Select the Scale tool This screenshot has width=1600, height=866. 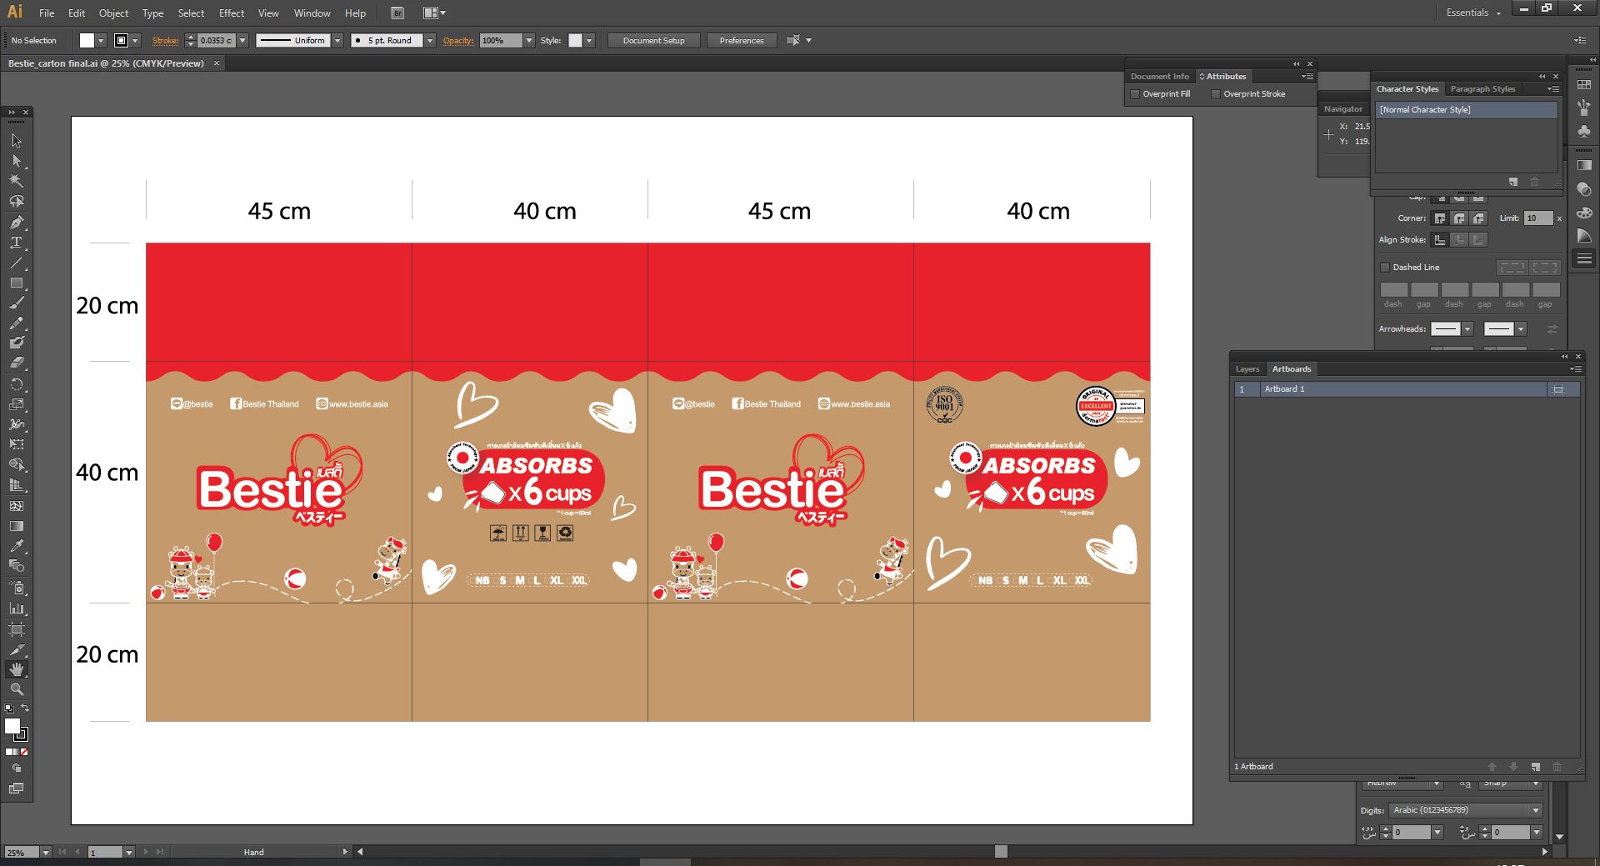(17, 404)
